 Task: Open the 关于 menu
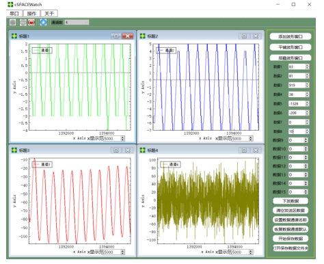tap(49, 14)
